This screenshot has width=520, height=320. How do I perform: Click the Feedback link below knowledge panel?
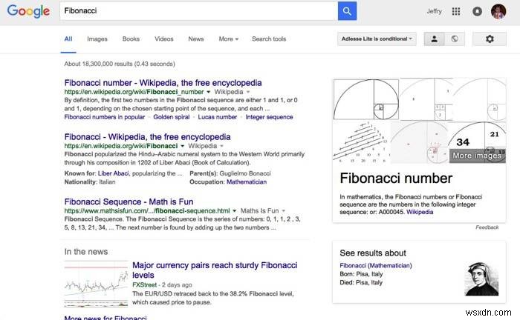(487, 227)
